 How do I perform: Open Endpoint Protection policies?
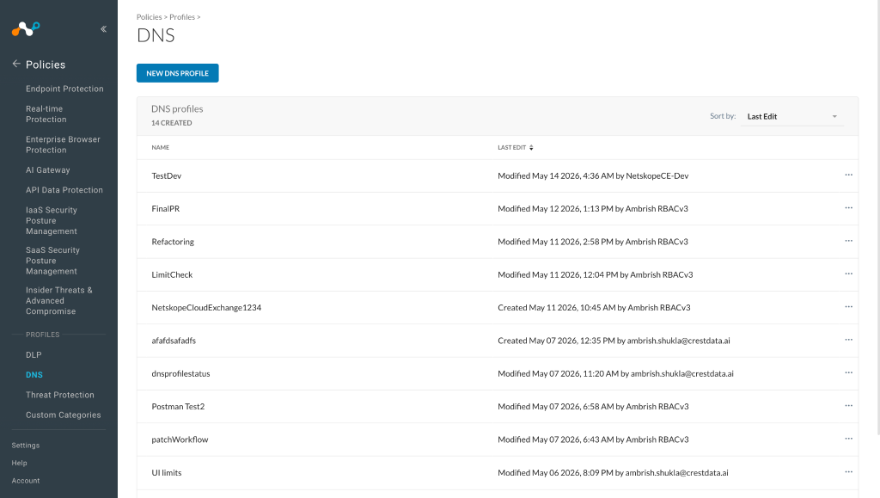(64, 89)
